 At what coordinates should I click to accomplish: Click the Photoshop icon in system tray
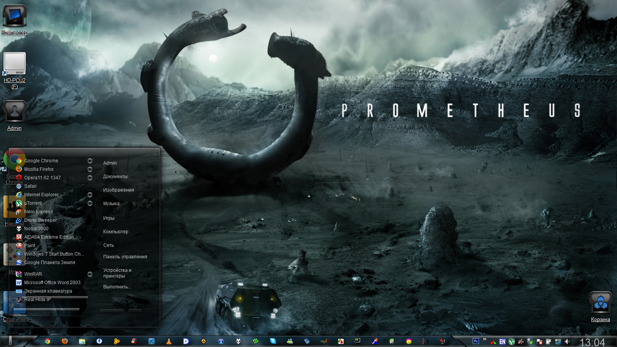pos(476,341)
